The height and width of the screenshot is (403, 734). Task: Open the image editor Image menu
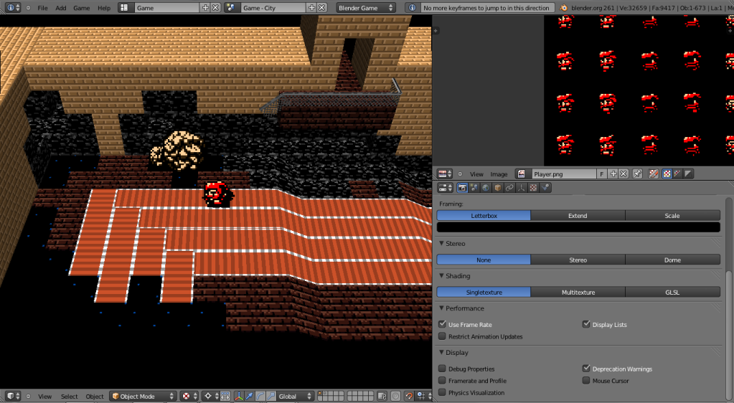point(499,174)
